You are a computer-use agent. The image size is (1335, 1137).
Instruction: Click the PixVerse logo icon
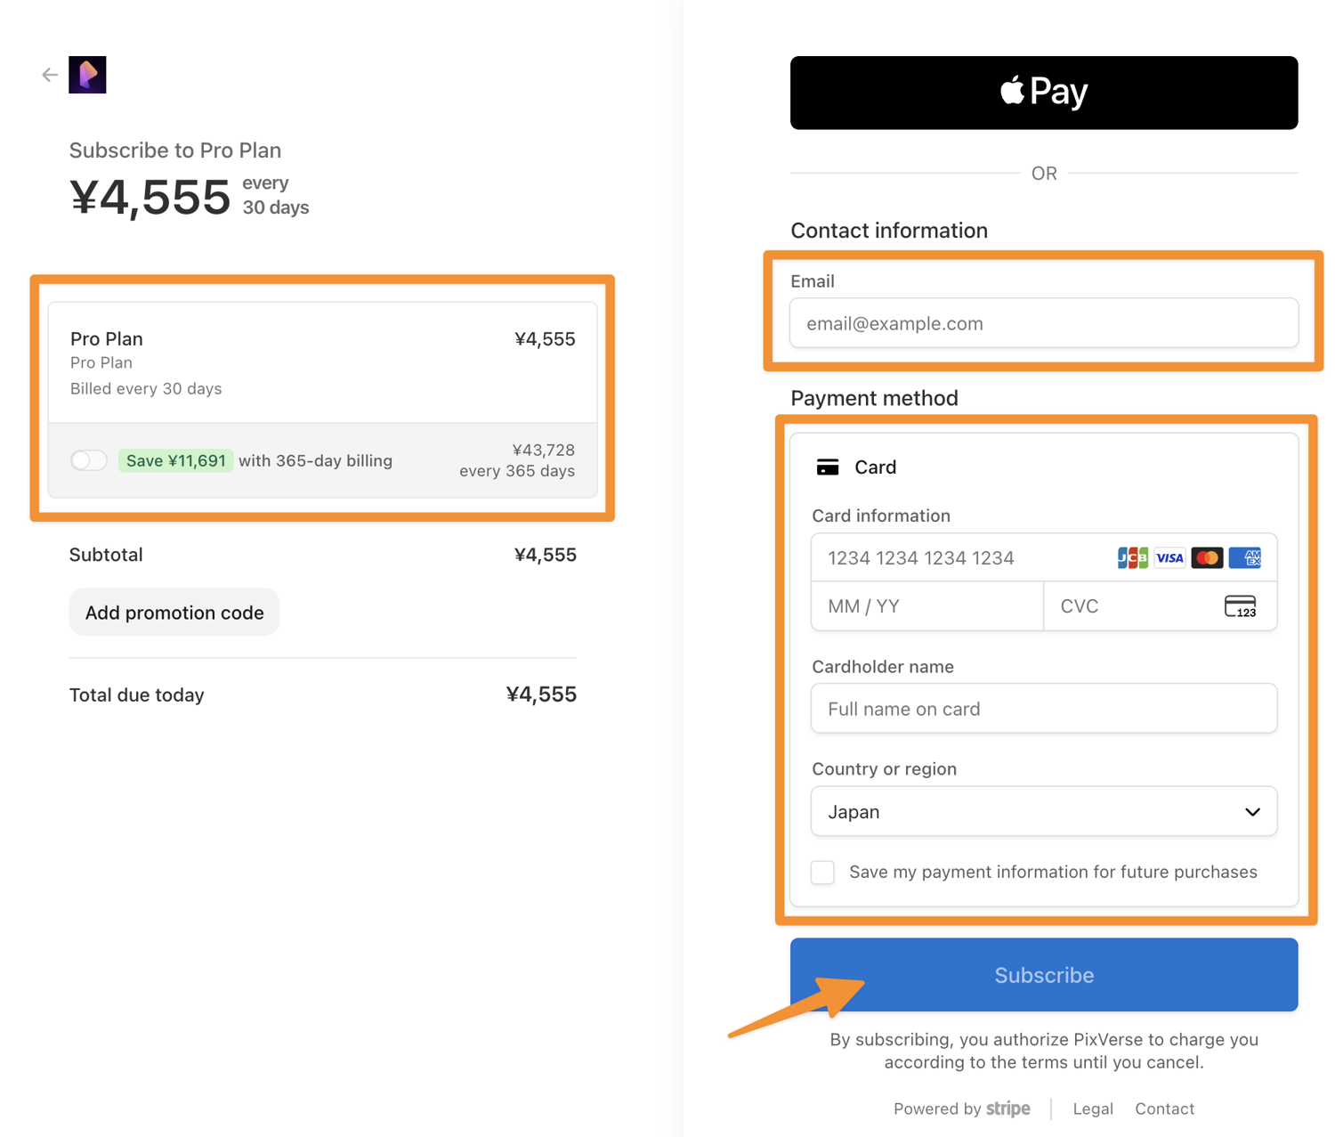pyautogui.click(x=87, y=75)
